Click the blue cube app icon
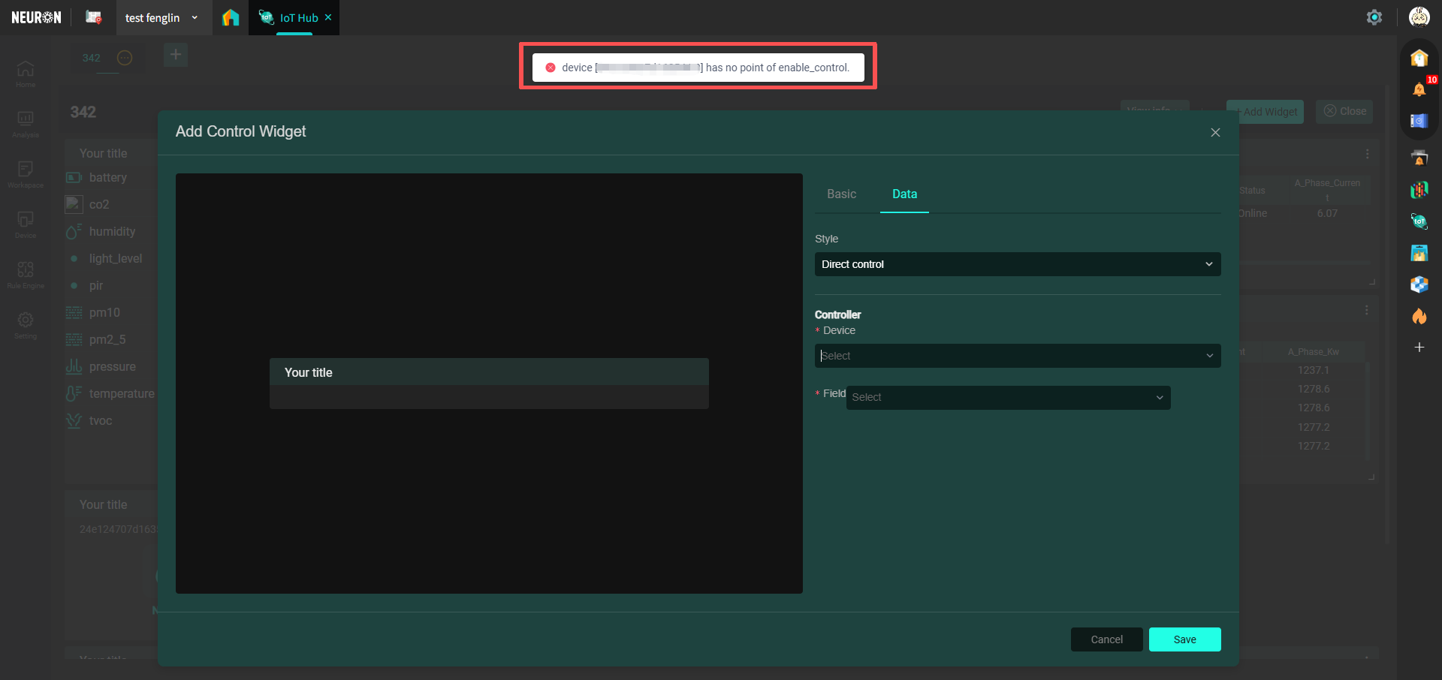This screenshot has width=1442, height=680. 1419,284
